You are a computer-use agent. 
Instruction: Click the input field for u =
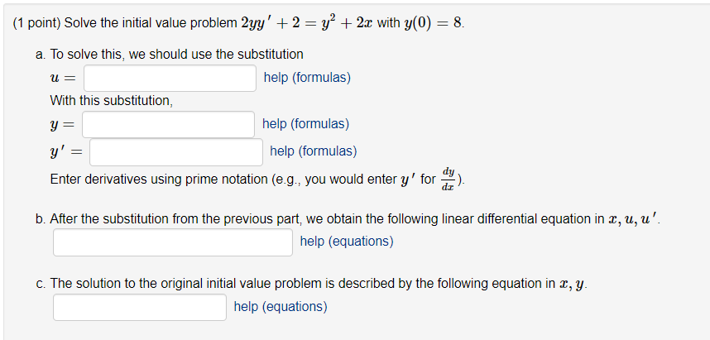point(170,79)
